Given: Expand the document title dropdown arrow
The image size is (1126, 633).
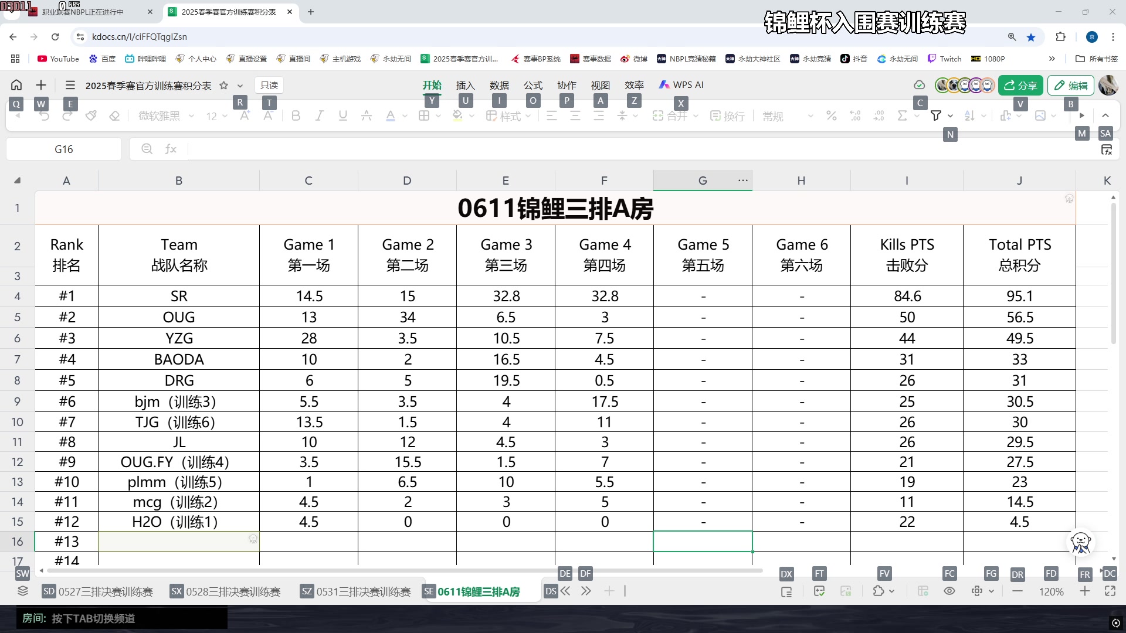Looking at the screenshot, I should (x=240, y=86).
